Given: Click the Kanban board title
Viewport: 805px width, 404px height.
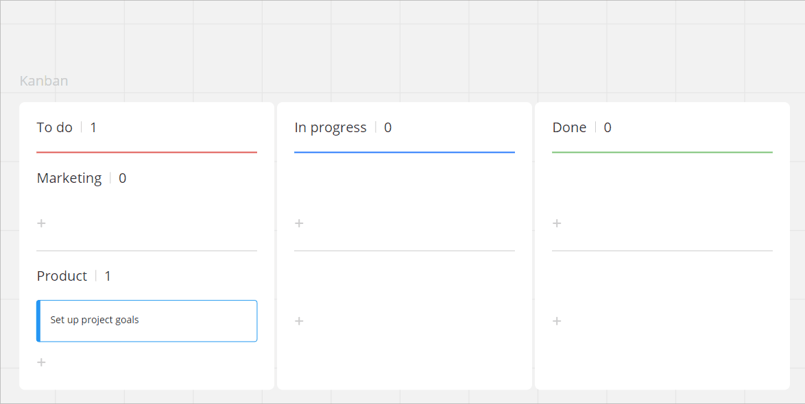Looking at the screenshot, I should 44,81.
